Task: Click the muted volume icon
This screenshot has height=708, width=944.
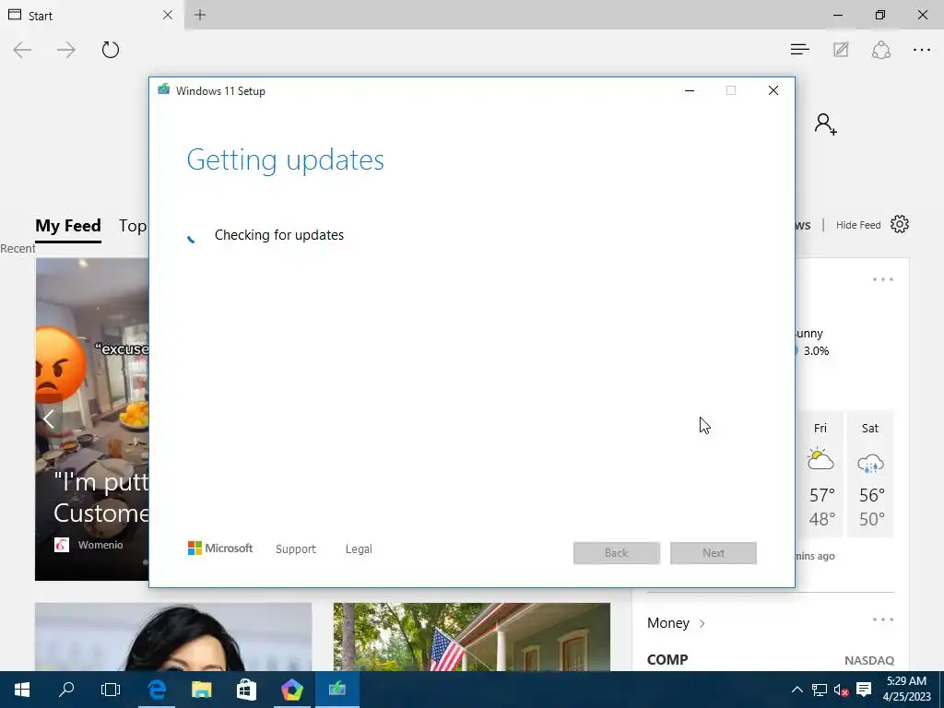Action: pyautogui.click(x=841, y=690)
